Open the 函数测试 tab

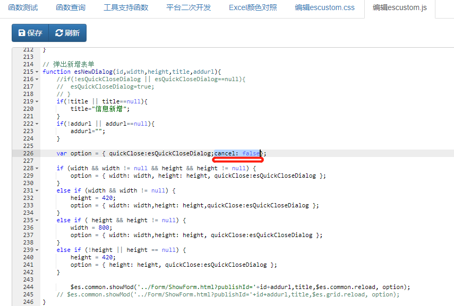coord(23,7)
